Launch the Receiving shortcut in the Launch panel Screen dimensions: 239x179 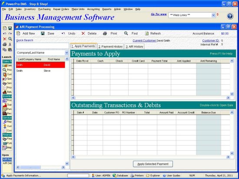tap(7, 113)
